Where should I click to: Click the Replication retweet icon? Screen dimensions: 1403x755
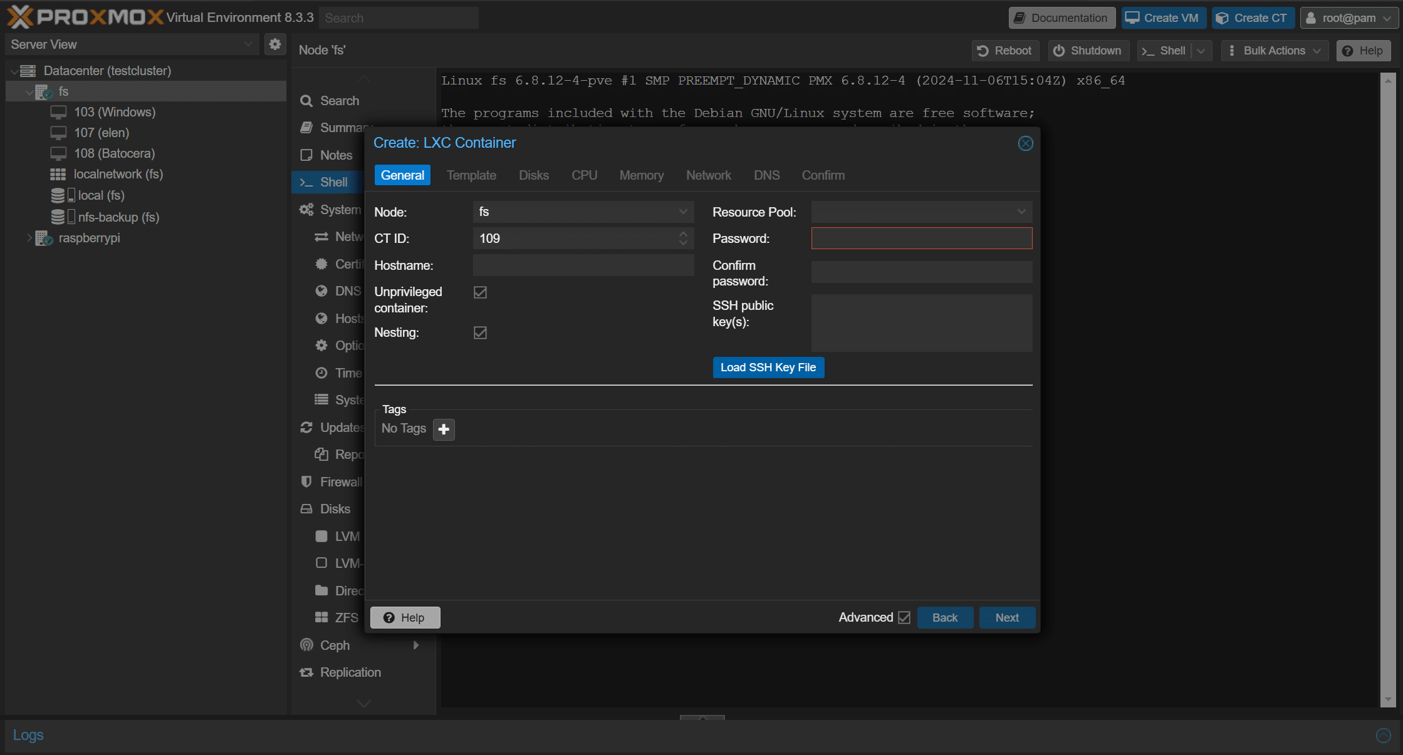coord(306,672)
